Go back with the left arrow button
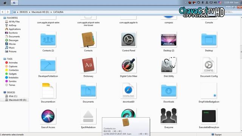Screen dimensions: 242x136 coord(3,12)
